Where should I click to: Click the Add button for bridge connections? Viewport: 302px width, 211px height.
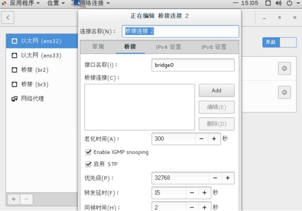216,91
